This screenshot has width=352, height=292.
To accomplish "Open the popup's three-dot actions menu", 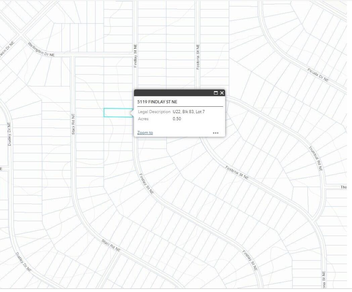I will 215,133.
